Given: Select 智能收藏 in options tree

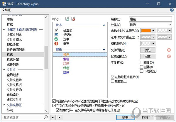Looking at the screenshot, I should click(13, 45).
